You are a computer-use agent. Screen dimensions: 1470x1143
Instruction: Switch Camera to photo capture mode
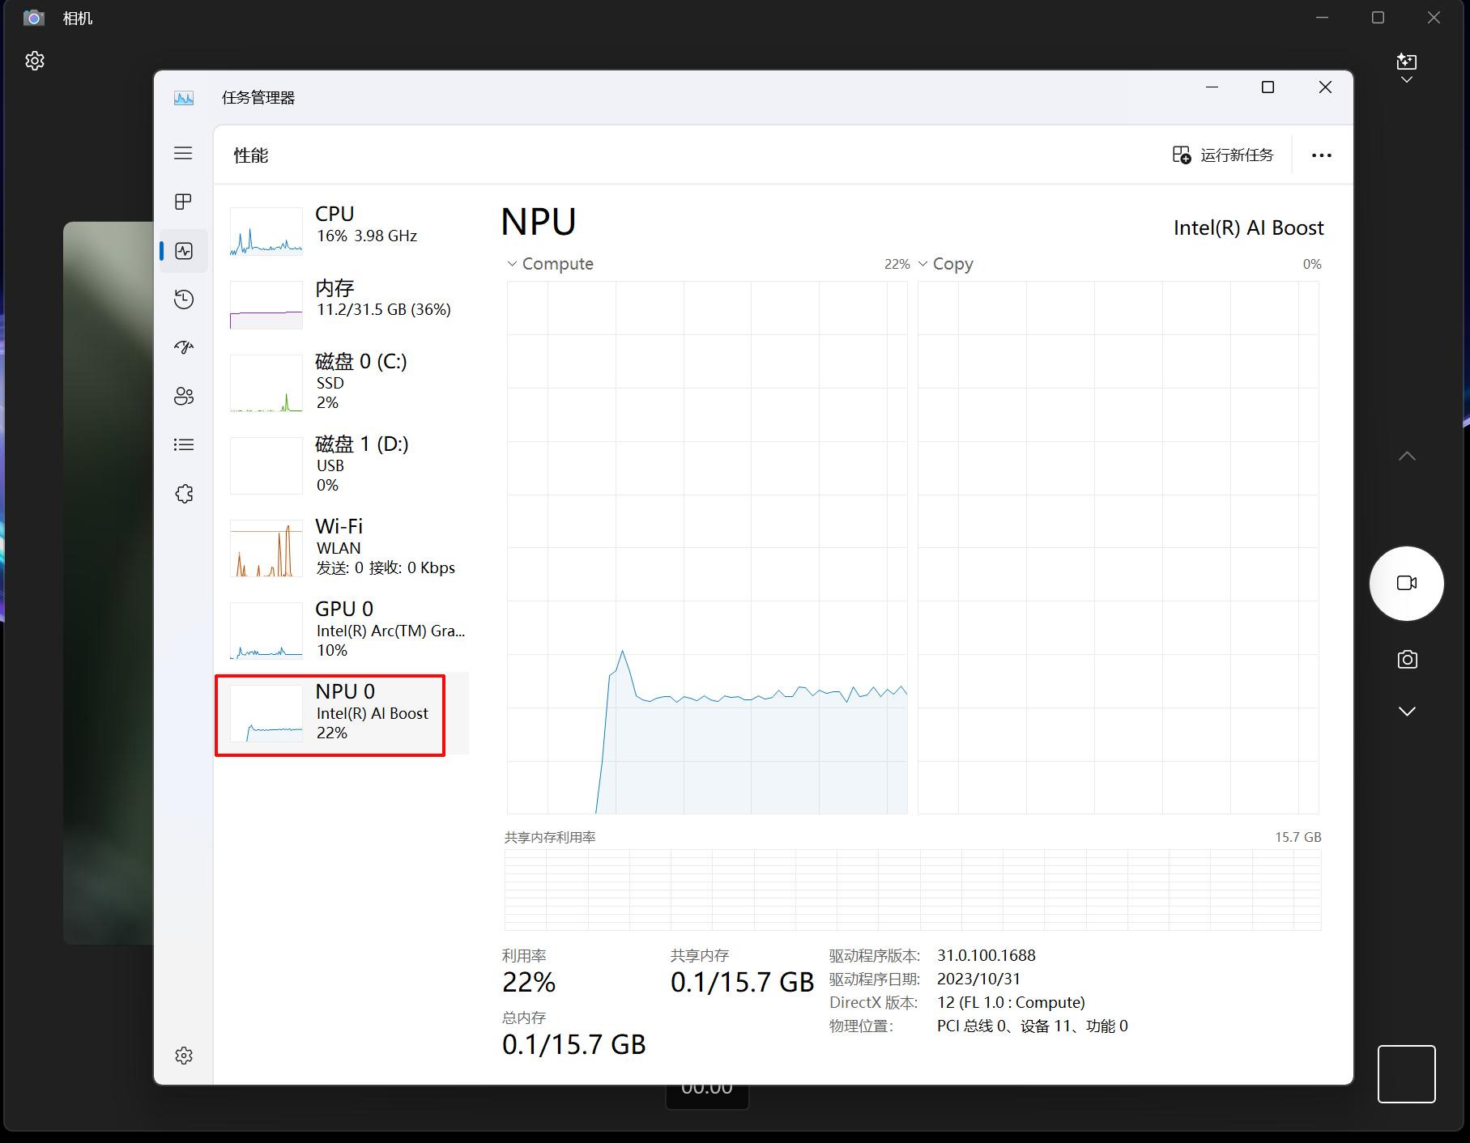click(x=1407, y=659)
